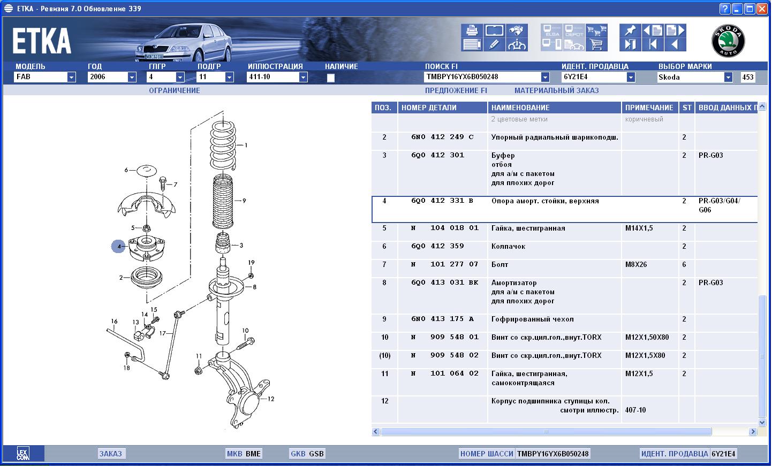This screenshot has width=772, height=466.
Task: Click the vertical scrollbar thumb of parts list
Action: (762, 355)
